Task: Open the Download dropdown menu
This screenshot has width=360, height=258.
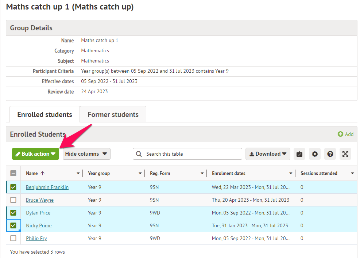Action: coord(268,154)
